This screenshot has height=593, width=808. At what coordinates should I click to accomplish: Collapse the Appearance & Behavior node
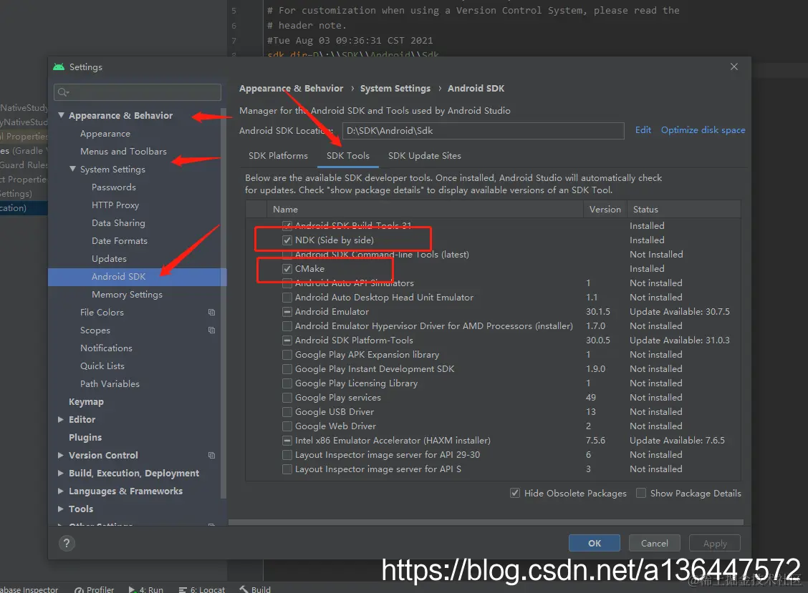tap(62, 115)
